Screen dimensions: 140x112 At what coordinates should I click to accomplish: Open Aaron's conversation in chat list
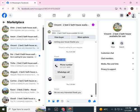[x=21, y=38]
